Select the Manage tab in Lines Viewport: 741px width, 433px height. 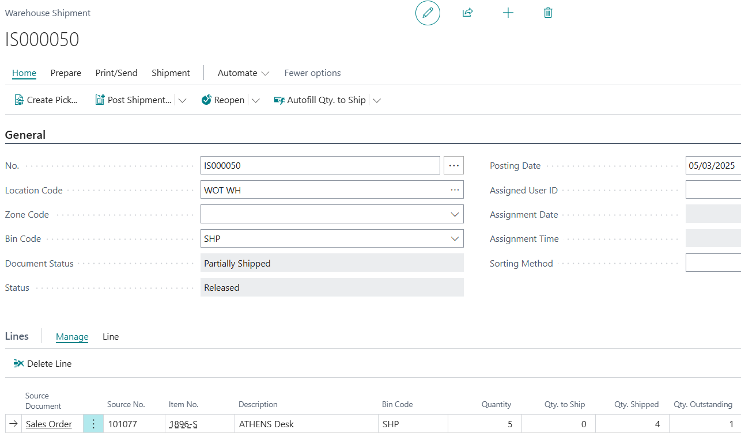(x=72, y=337)
